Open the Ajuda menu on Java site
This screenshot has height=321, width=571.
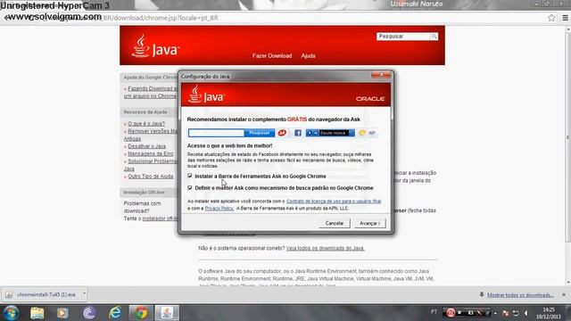click(308, 55)
